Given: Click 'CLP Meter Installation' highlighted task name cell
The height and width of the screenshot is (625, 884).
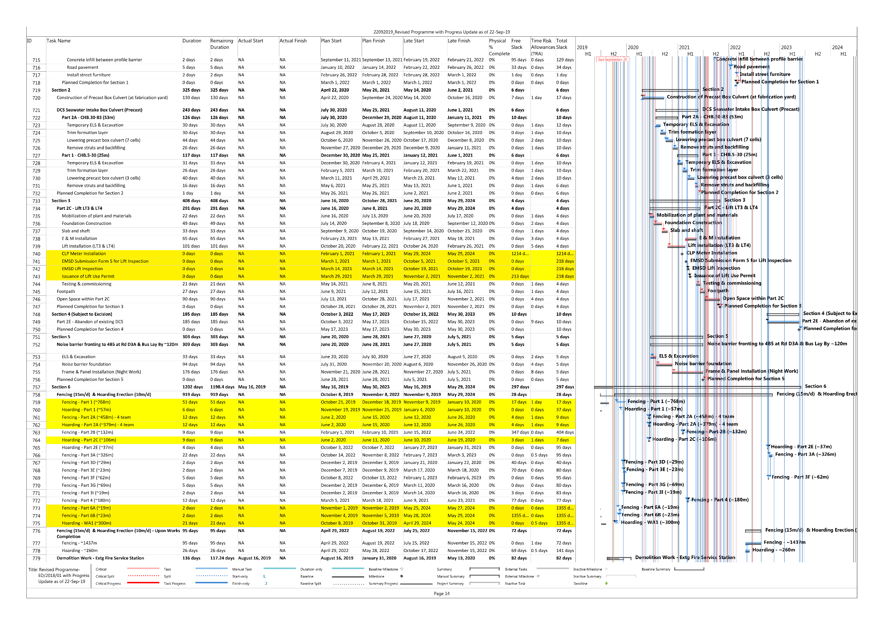Looking at the screenshot, I should click(x=83, y=254).
